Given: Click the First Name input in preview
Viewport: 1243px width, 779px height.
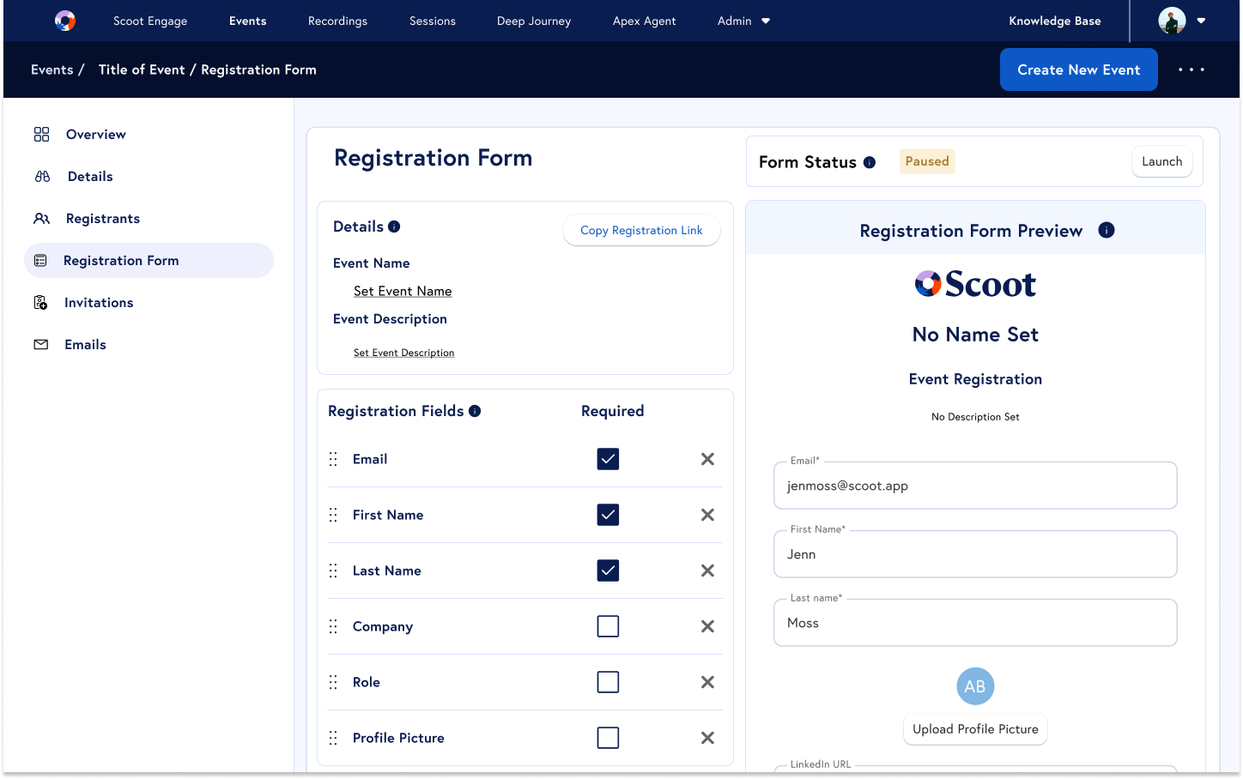Looking at the screenshot, I should 974,554.
